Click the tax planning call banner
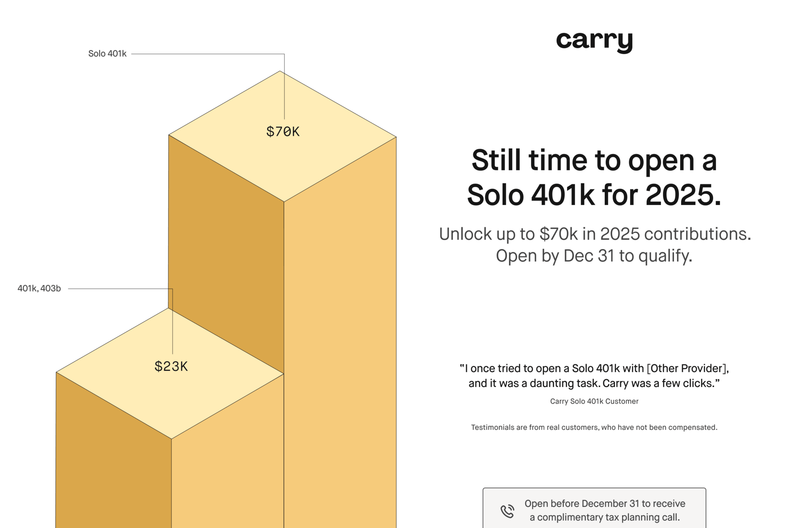 (594, 509)
